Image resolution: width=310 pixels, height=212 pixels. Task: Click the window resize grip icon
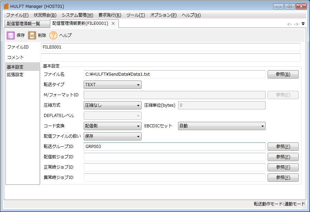point(305,206)
